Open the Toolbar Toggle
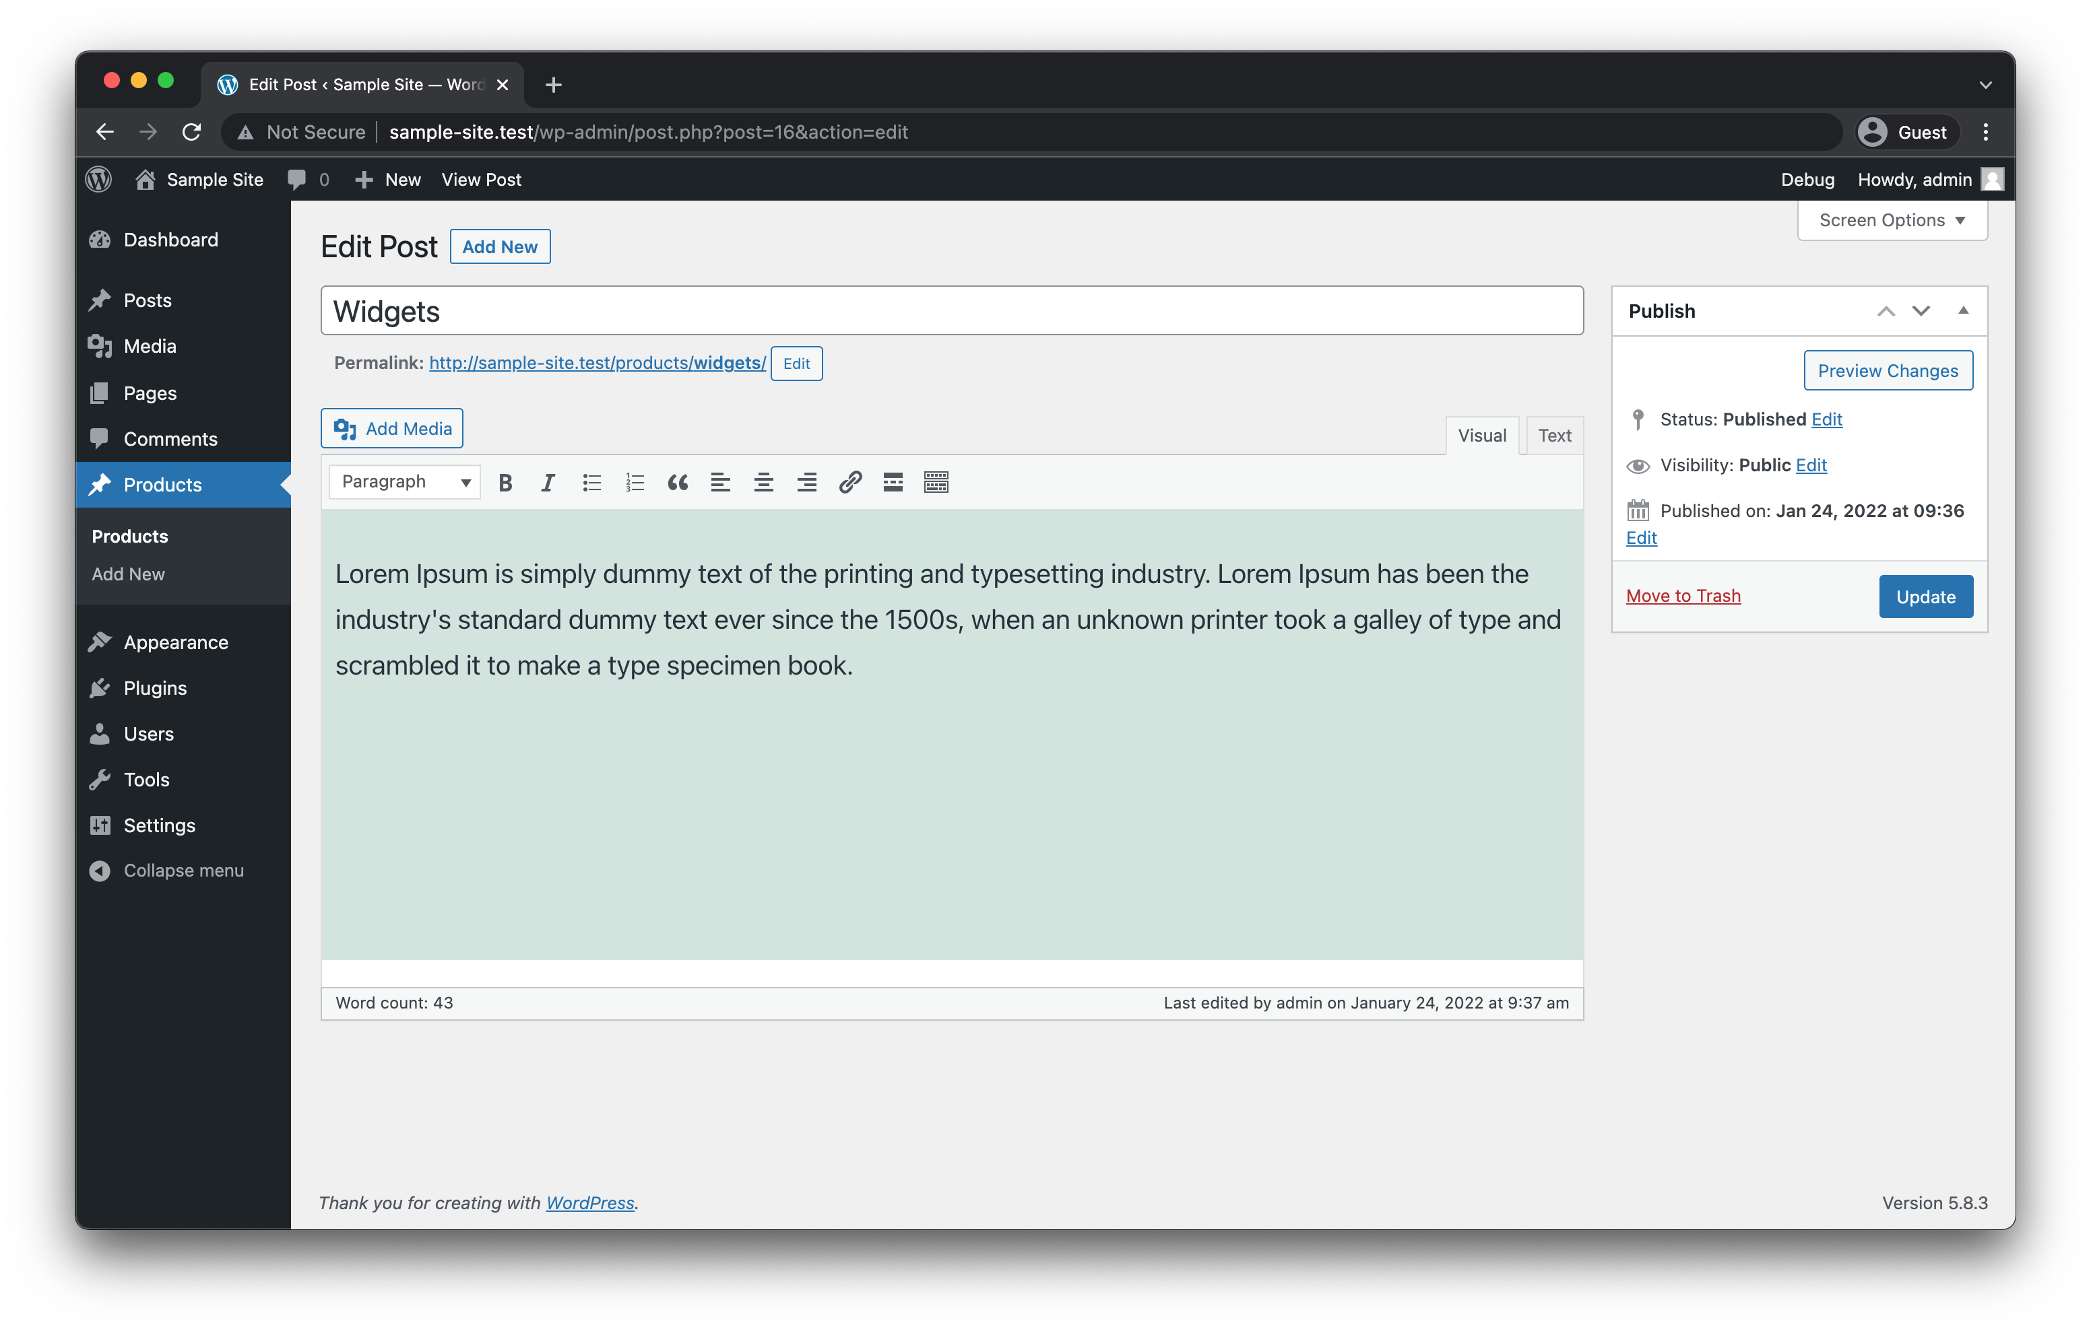 point(935,483)
